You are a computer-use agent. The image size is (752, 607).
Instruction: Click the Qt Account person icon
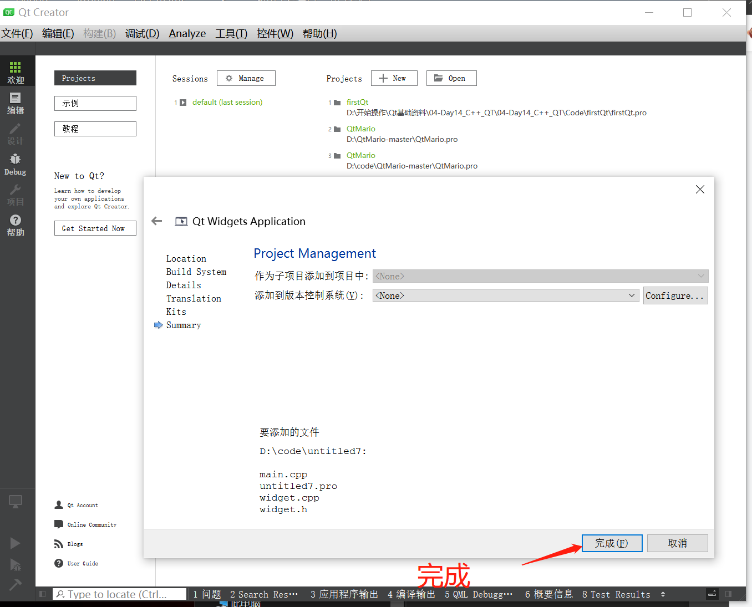coord(59,505)
